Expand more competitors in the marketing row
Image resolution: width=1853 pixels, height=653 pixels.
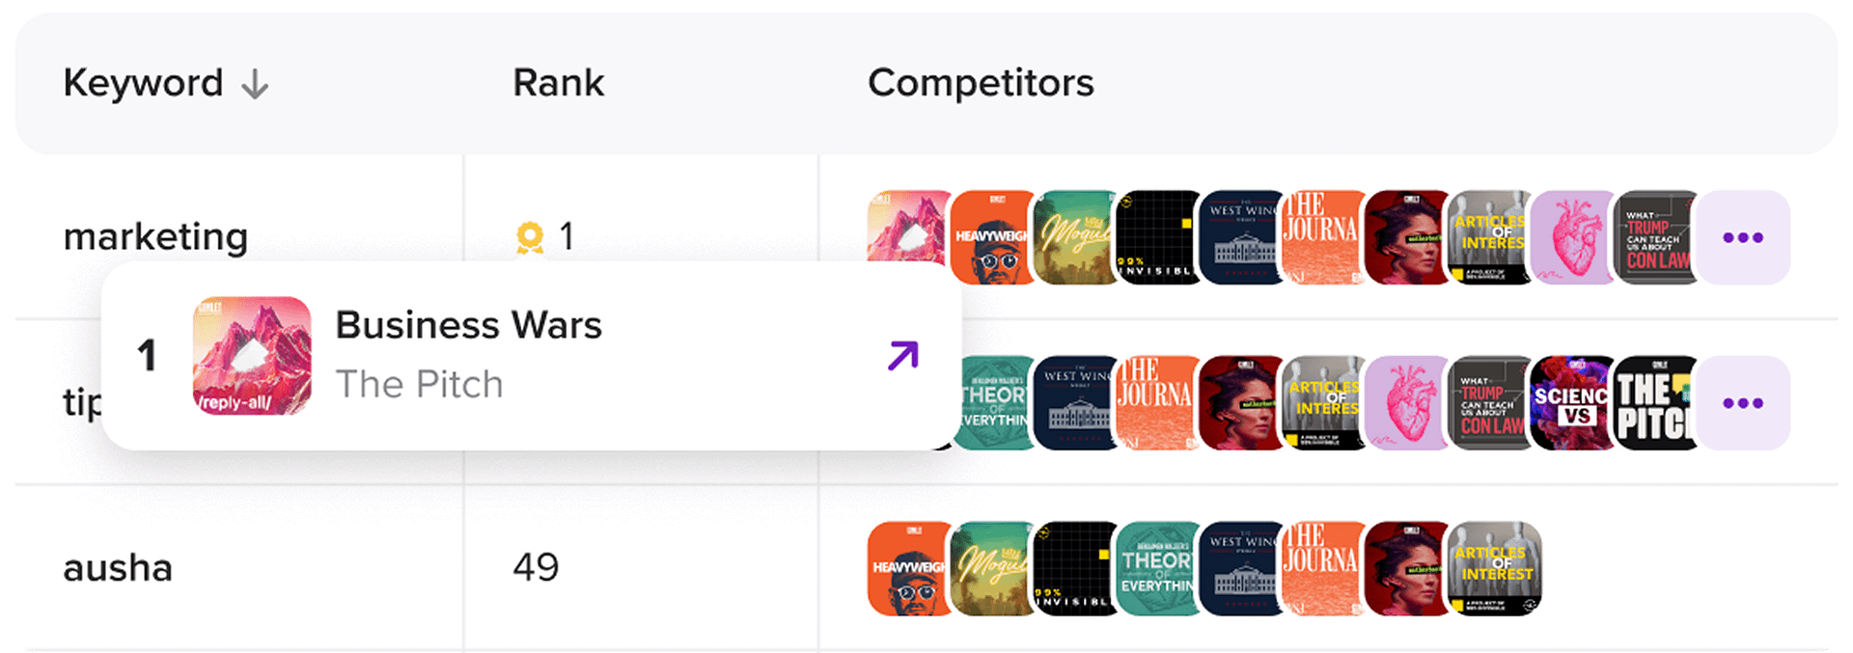tap(1742, 237)
